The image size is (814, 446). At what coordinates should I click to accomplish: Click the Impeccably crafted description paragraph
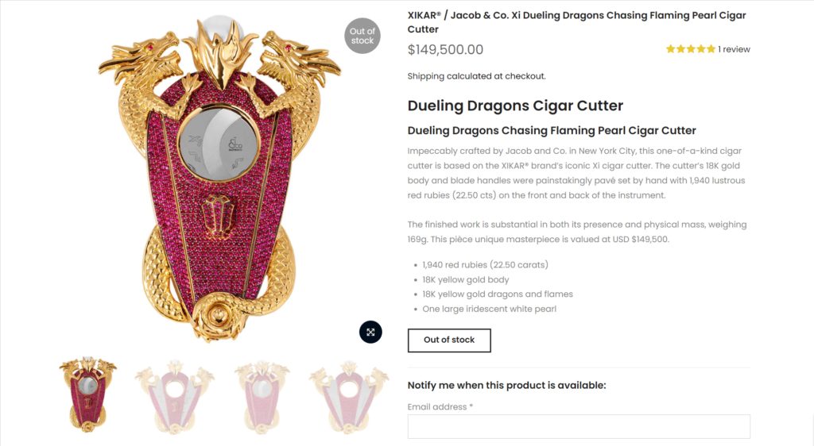(x=576, y=173)
